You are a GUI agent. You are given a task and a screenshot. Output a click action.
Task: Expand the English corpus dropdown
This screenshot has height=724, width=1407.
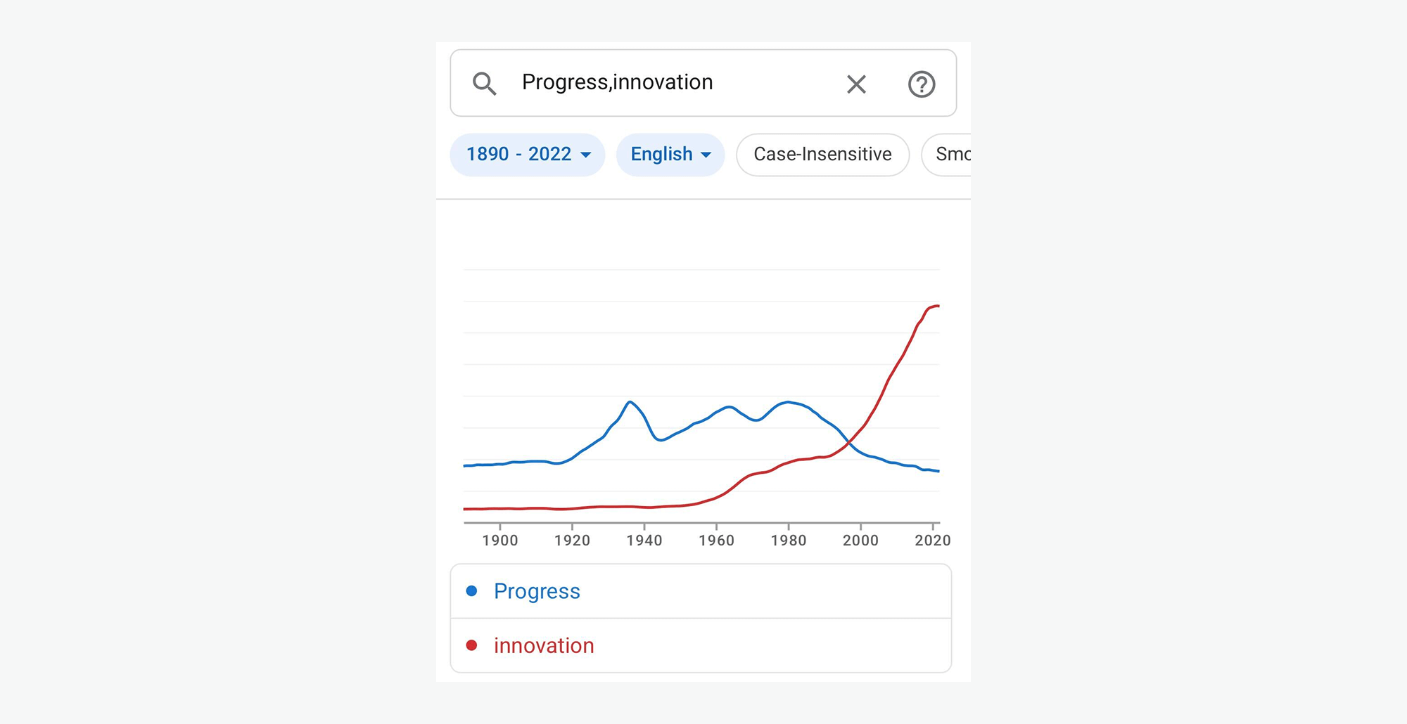click(662, 155)
